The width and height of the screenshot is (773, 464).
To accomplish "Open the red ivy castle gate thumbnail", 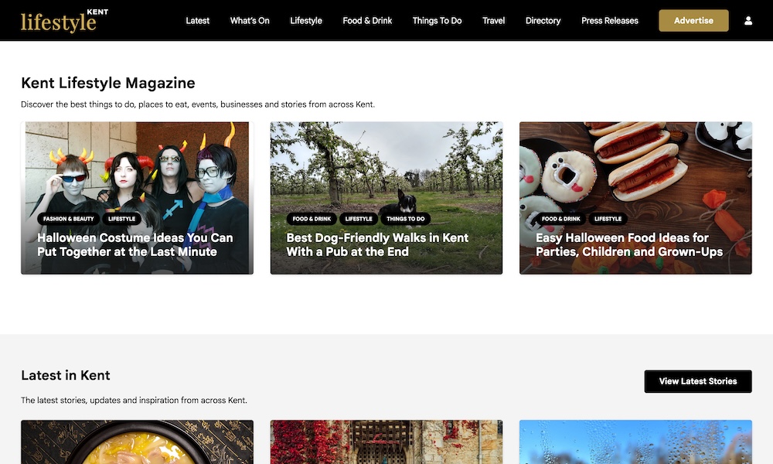I will [386, 442].
